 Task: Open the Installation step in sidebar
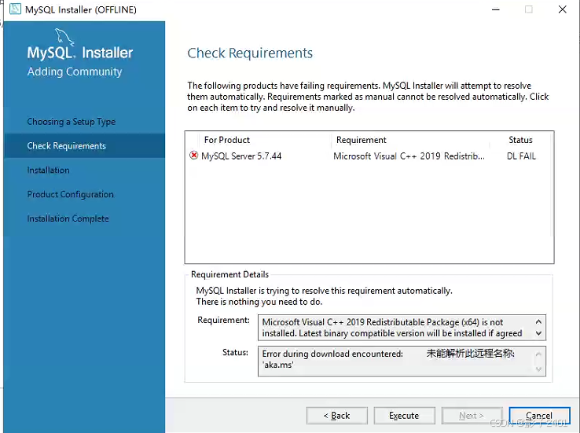(49, 170)
